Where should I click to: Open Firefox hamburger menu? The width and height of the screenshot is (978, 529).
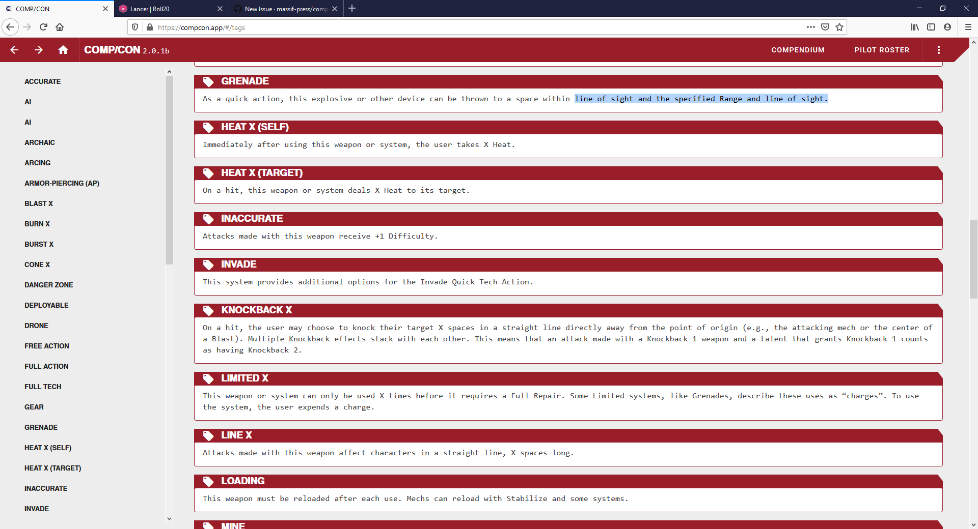(968, 27)
